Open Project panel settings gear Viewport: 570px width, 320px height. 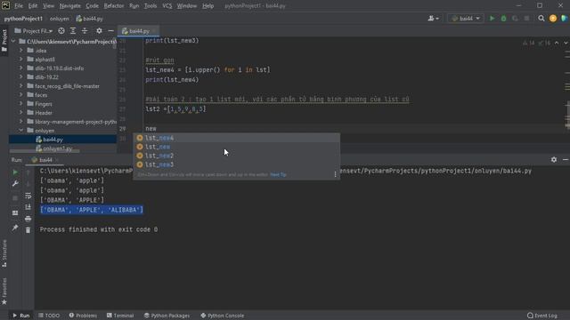click(99, 31)
